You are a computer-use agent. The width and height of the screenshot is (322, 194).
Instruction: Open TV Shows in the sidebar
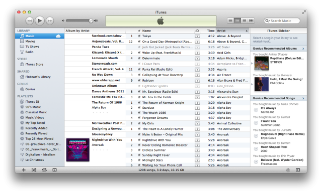[x=32, y=47]
